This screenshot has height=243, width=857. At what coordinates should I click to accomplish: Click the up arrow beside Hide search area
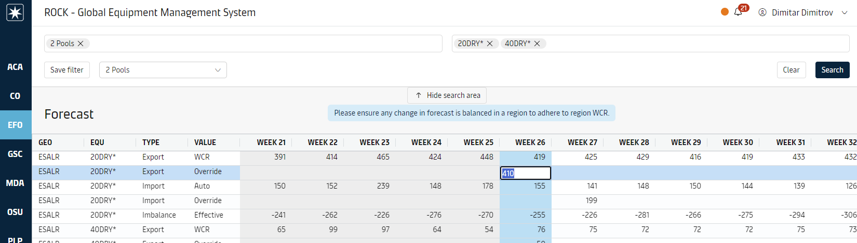click(x=419, y=95)
